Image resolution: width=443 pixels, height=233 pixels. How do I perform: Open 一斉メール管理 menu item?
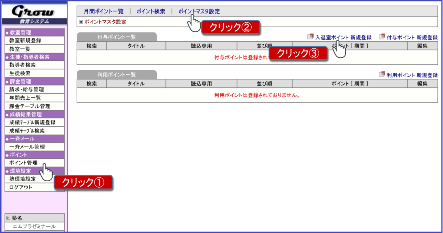coord(27,147)
